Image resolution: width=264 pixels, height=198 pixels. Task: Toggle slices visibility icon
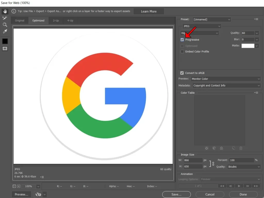pos(5,49)
